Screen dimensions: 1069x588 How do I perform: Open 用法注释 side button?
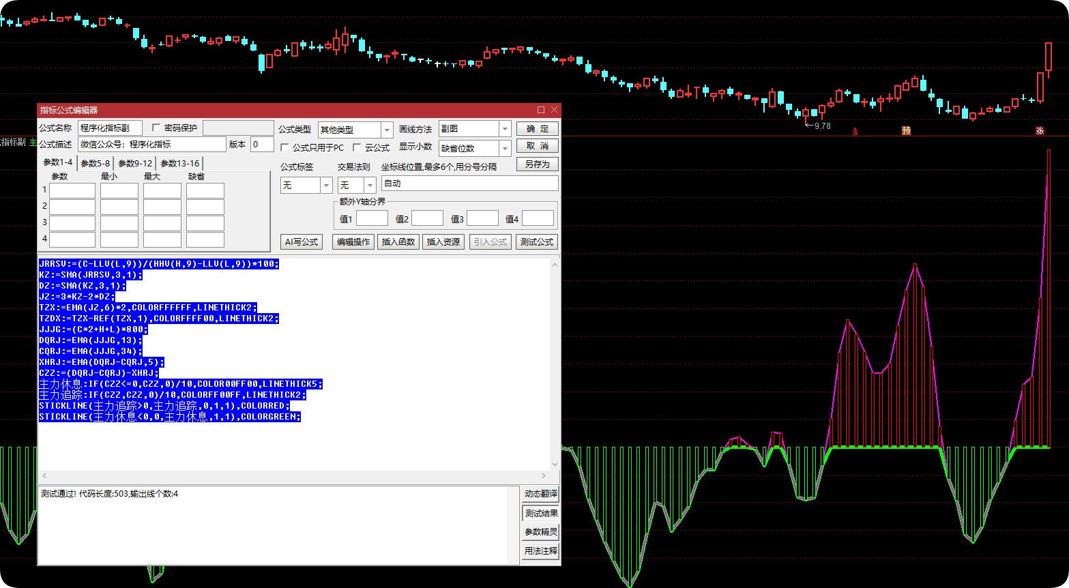[541, 550]
